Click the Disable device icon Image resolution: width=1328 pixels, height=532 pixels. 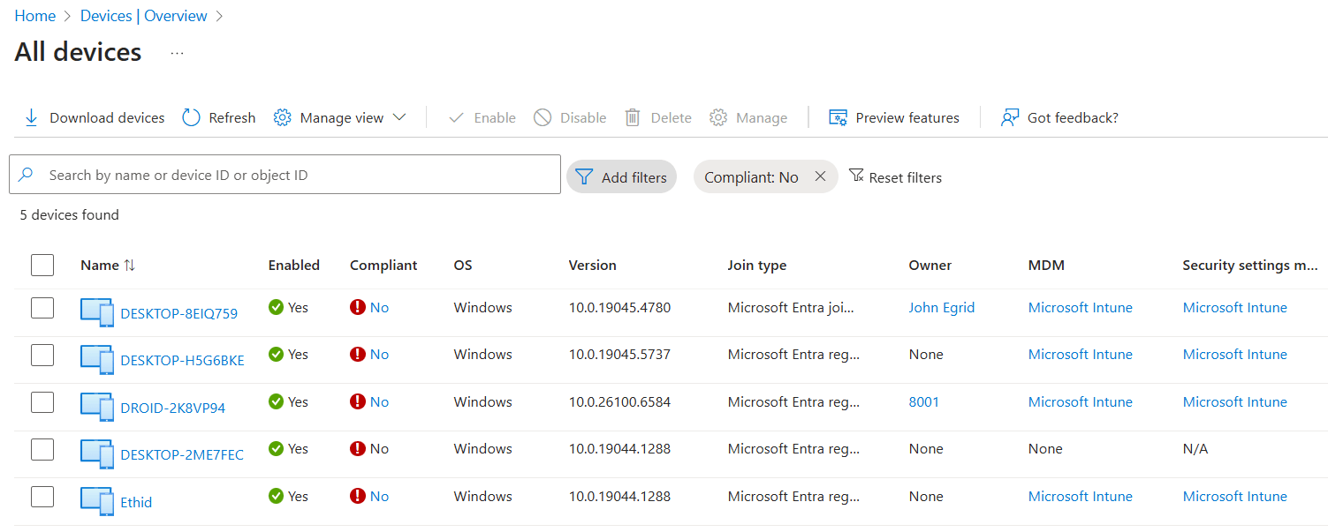pyautogui.click(x=541, y=116)
